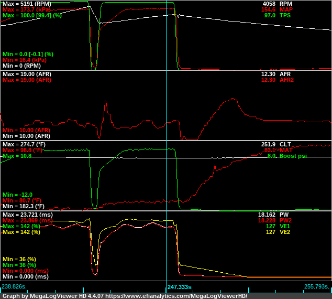The width and height of the screenshot is (332, 299).
Task: Open the efianalytics.com MegaLogViewerHD link
Action: tap(175, 296)
